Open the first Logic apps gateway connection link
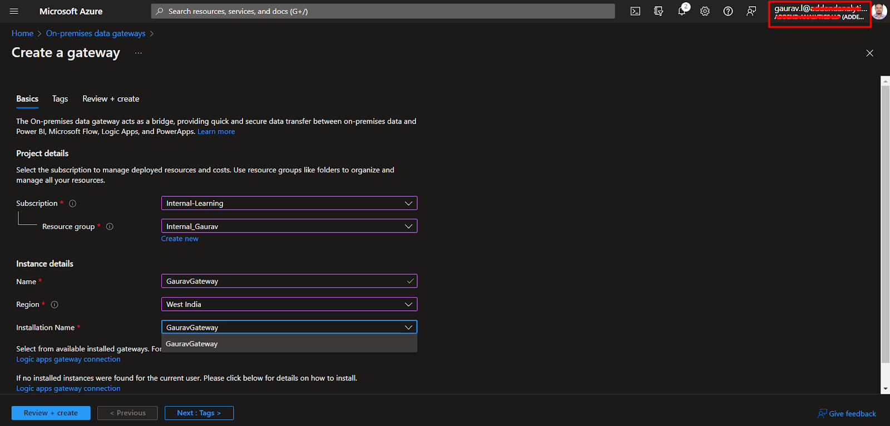The image size is (890, 426). pos(68,359)
